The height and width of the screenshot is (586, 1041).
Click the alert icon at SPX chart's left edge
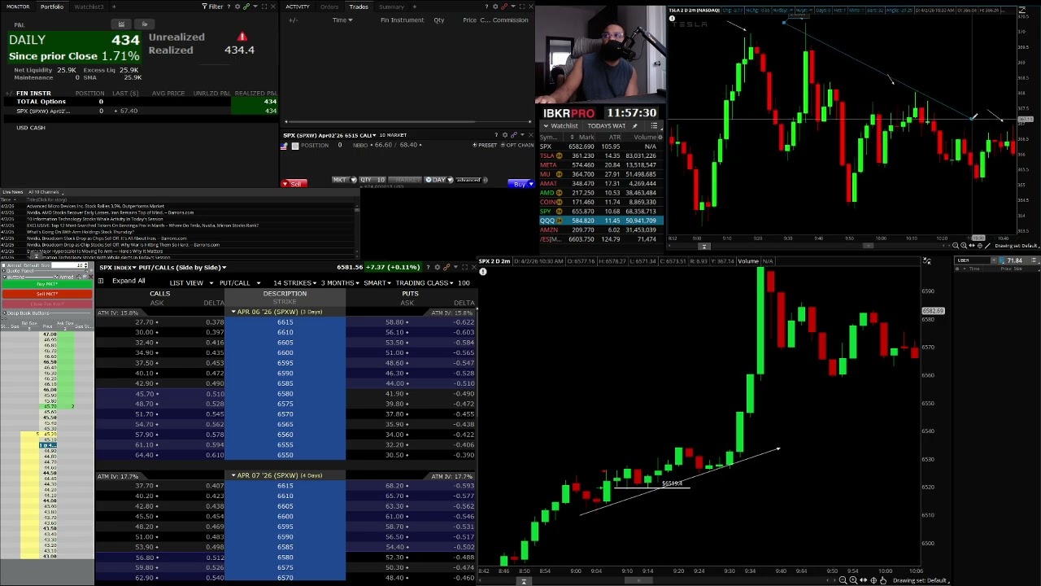(x=482, y=272)
